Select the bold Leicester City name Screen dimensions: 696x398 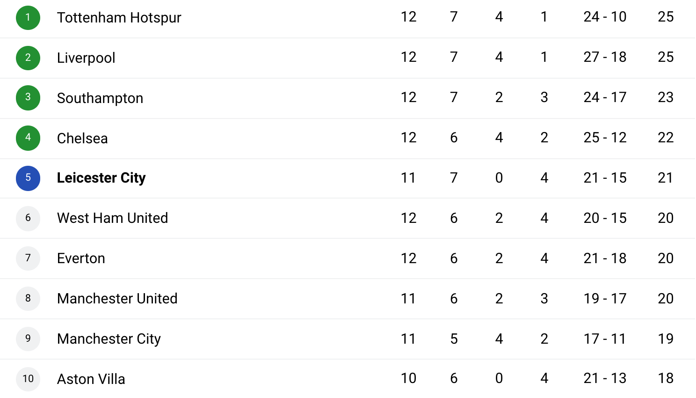pos(101,178)
